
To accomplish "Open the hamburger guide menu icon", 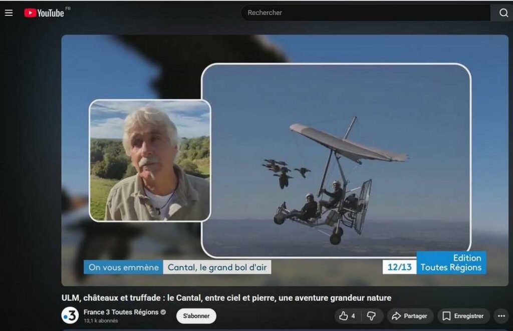I will [9, 13].
